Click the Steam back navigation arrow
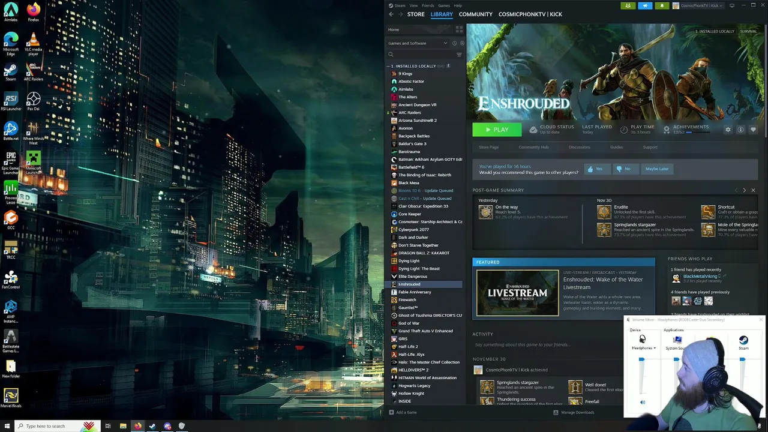Screen dimensions: 768x432 (391, 14)
